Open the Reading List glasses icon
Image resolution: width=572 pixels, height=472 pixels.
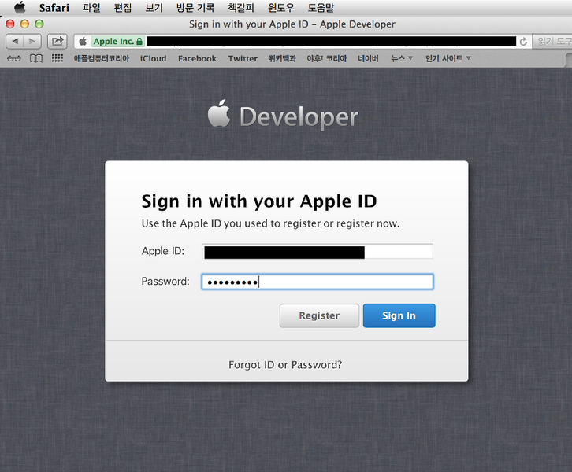click(x=14, y=58)
